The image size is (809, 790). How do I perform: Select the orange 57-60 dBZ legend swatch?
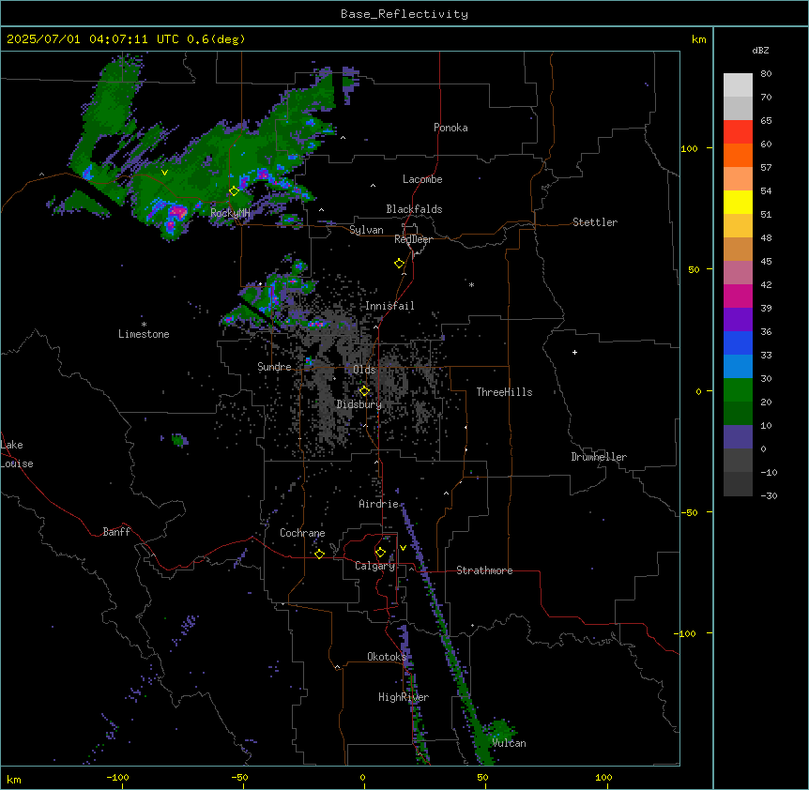click(738, 156)
